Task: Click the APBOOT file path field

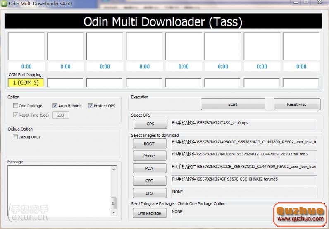Action: point(244,143)
